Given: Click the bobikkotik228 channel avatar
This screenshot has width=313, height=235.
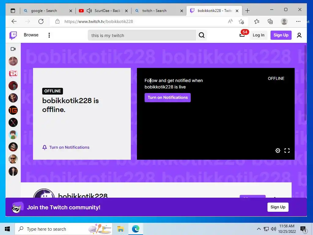Looking at the screenshot, I should click(44, 193).
